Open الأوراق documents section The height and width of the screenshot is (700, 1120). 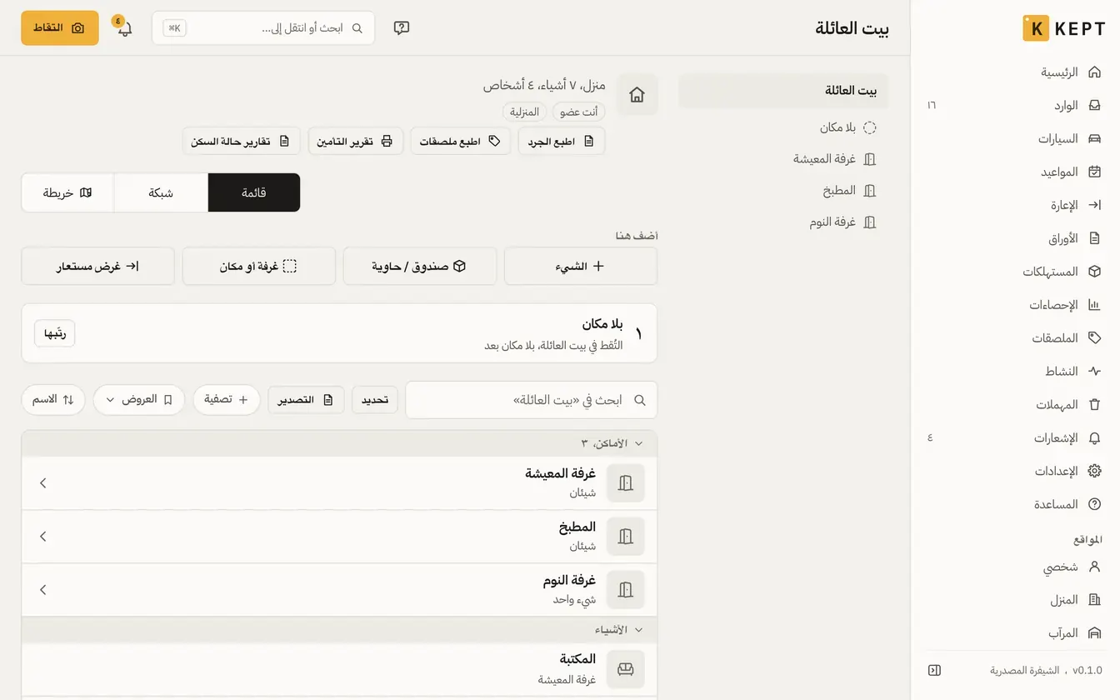1014,238
